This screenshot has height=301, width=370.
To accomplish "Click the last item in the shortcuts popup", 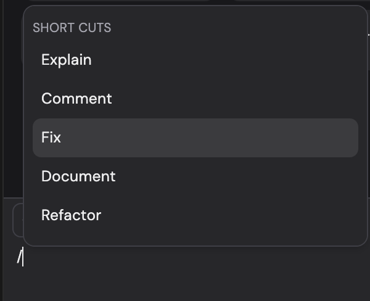I will pos(71,215).
